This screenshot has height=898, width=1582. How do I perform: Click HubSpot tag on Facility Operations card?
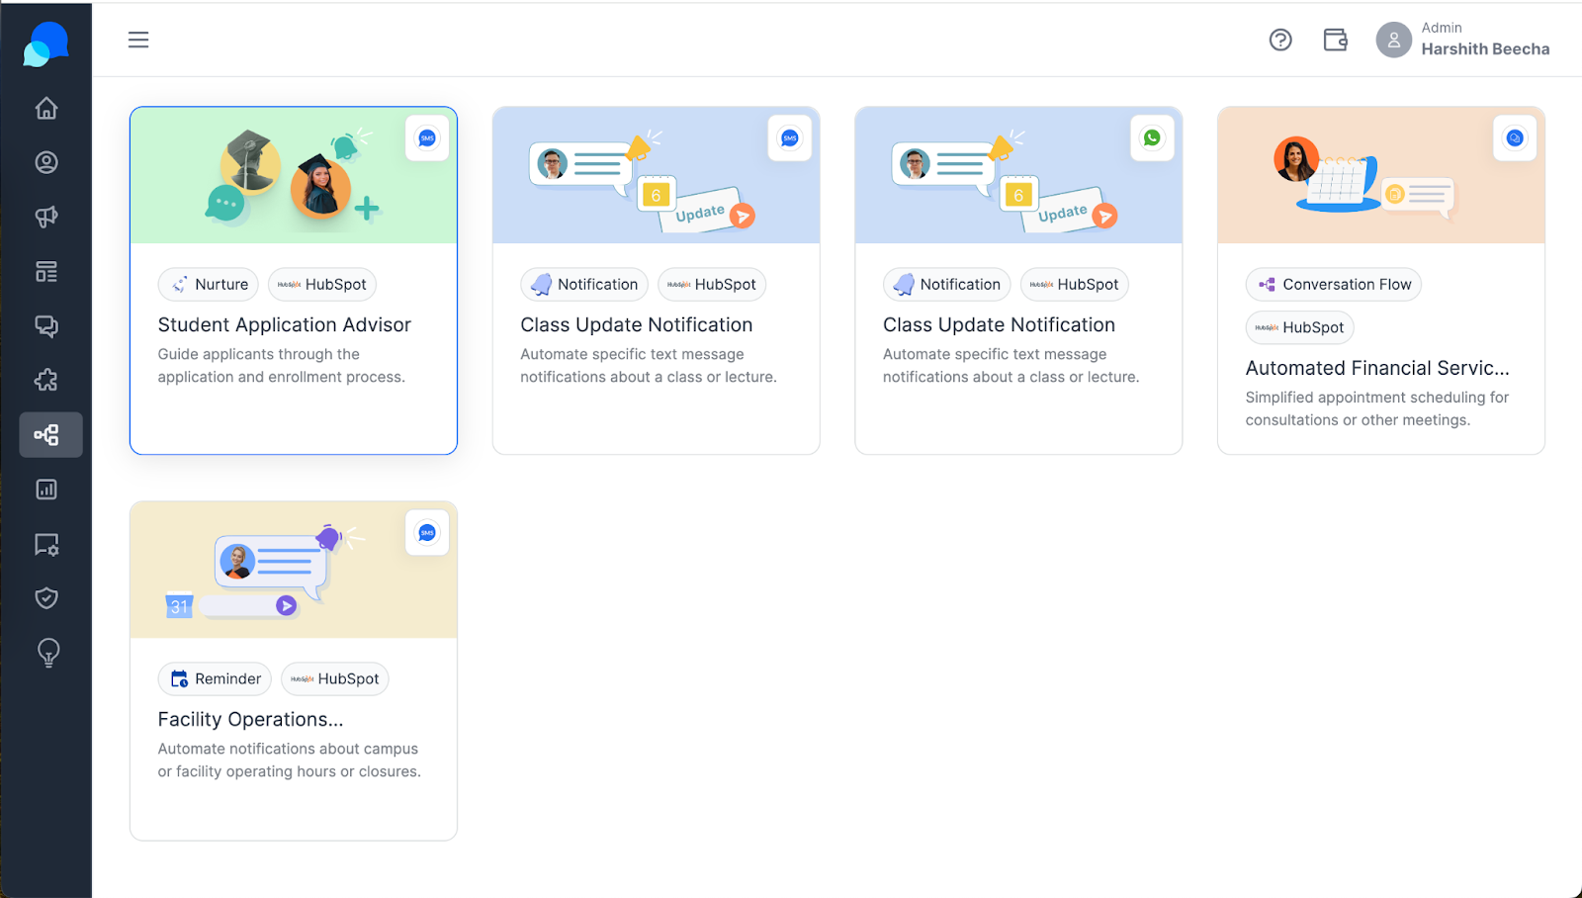tap(335, 679)
